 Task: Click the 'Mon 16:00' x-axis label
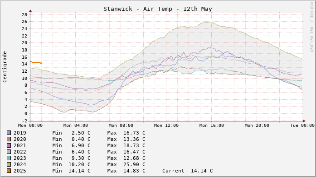pyautogui.click(x=212, y=126)
